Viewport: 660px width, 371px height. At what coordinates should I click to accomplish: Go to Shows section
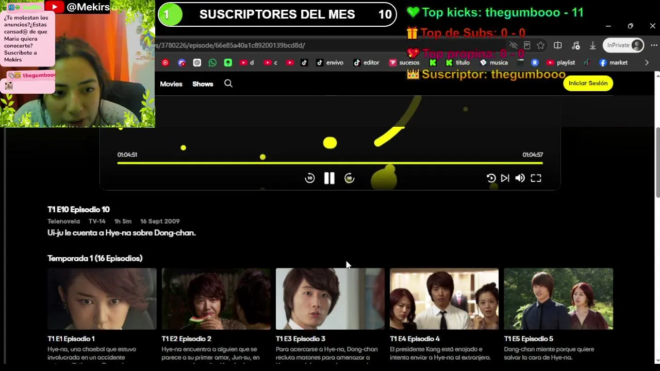(203, 84)
